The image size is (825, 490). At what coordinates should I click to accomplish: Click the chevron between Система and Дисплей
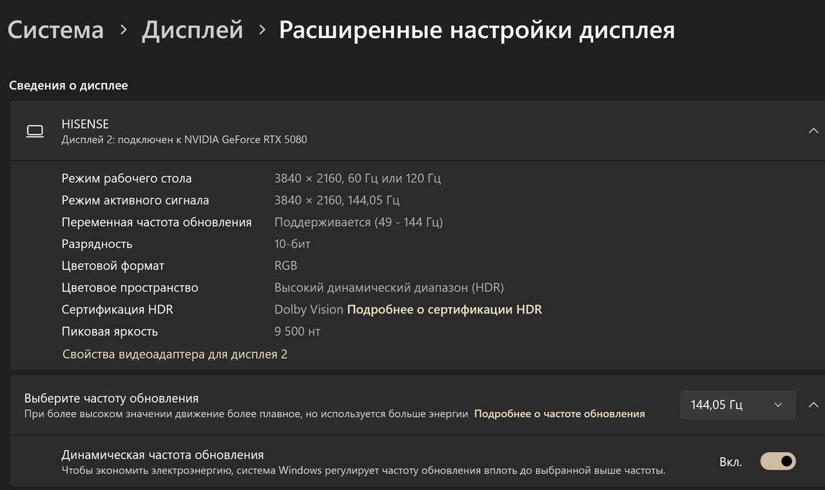[123, 30]
